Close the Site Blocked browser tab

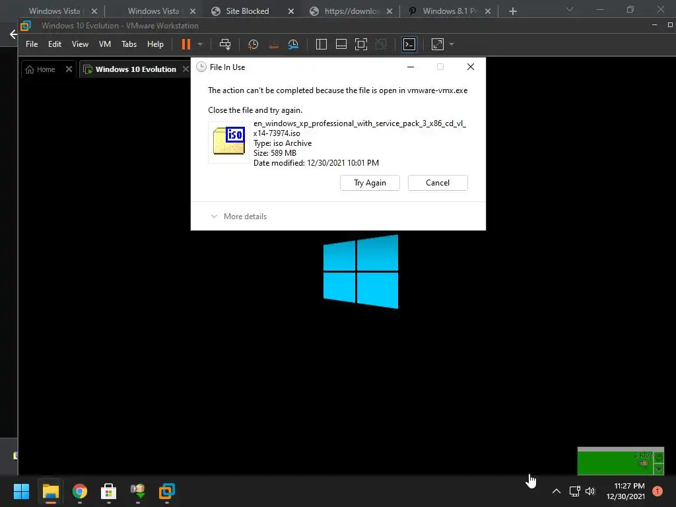291,11
